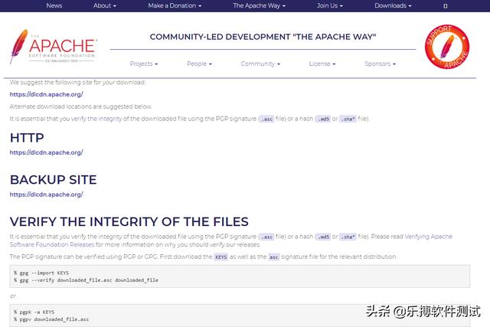
Task: Click the VERIFY THE INTEGRITY OF THE FILES heading
Action: [x=129, y=221]
